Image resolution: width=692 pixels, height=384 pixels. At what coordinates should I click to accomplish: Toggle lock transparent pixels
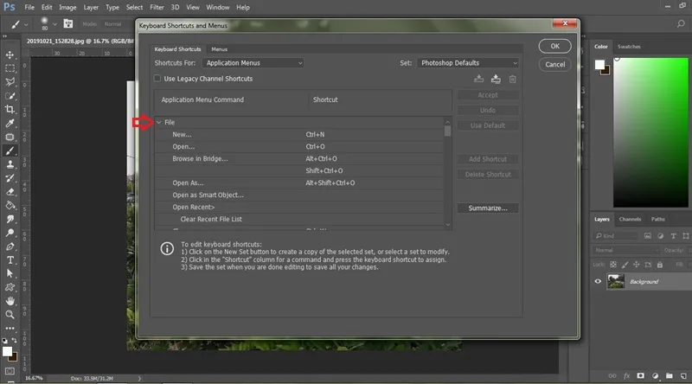click(x=613, y=265)
